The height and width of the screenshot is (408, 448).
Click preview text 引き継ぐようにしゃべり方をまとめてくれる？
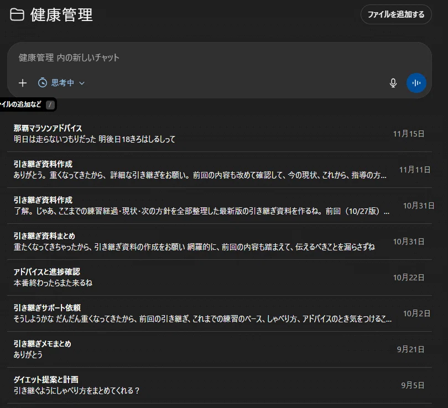76,390
